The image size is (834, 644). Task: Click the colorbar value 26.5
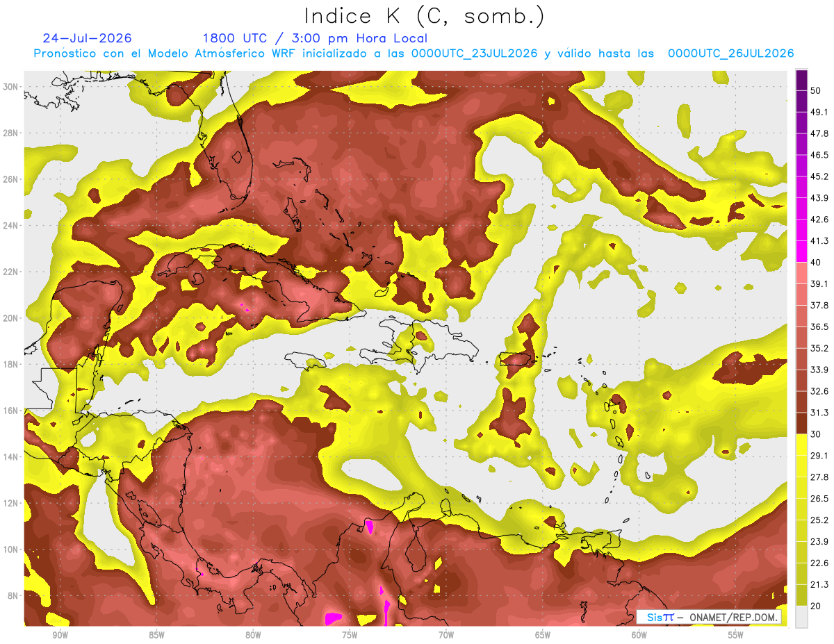[x=820, y=498]
